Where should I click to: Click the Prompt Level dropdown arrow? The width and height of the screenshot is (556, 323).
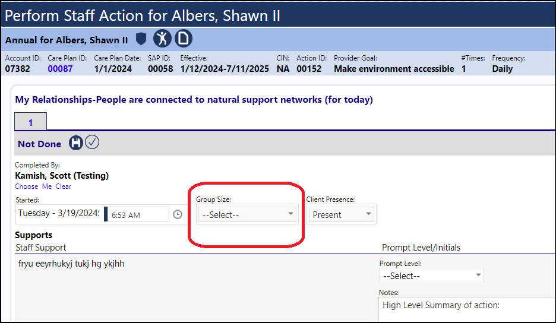click(x=478, y=275)
